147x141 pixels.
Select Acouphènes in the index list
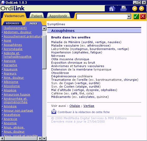(13, 45)
